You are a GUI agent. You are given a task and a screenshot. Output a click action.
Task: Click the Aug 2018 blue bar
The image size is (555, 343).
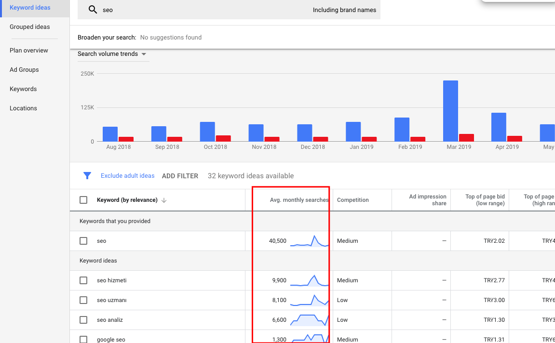click(110, 134)
